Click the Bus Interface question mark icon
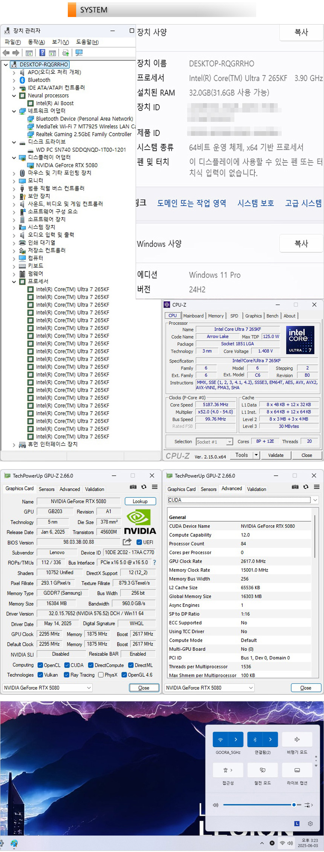 pyautogui.click(x=154, y=562)
